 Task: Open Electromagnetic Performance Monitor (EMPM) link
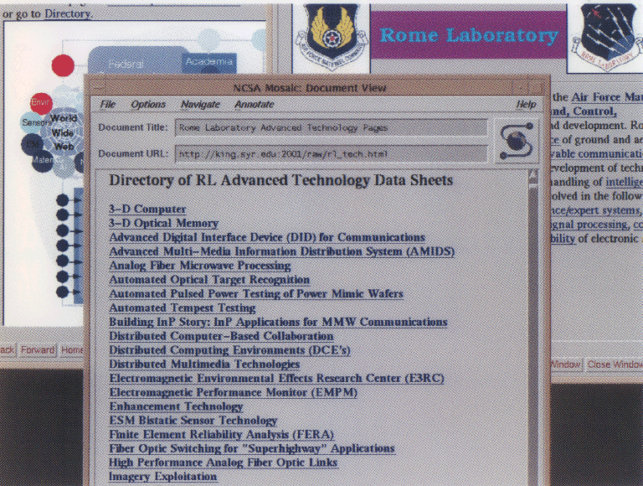[x=233, y=392]
